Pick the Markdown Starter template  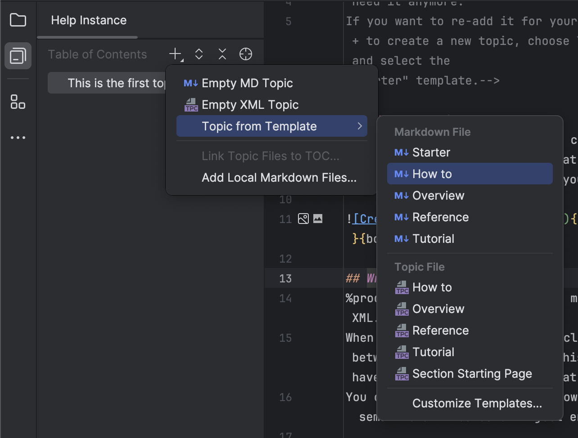tap(431, 152)
